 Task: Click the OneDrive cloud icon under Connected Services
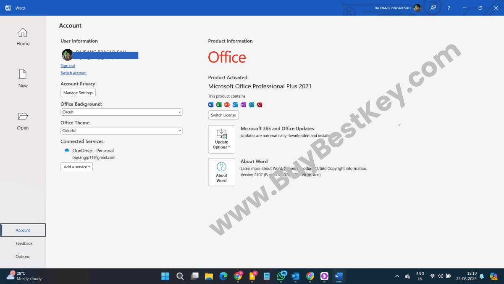pos(67,150)
